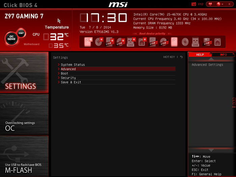Close the BIOS with the X button

pos(229,4)
